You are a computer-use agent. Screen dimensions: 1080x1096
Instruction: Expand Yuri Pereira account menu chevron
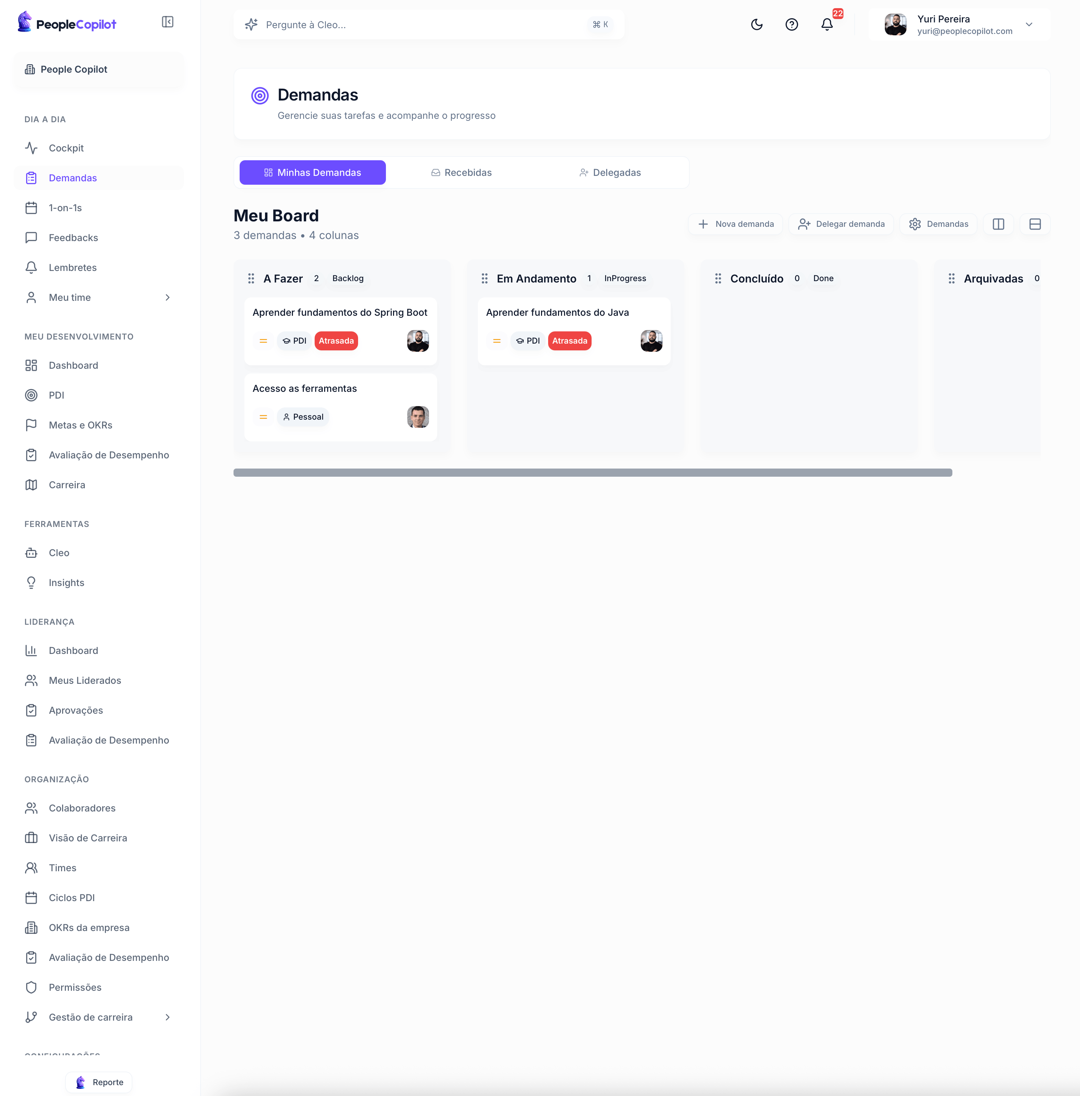[1029, 24]
